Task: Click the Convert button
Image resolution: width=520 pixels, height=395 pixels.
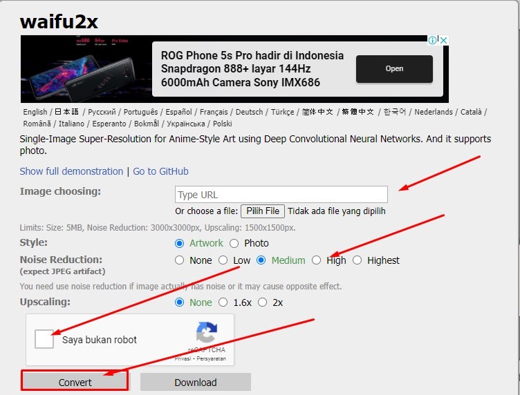Action: 75,382
